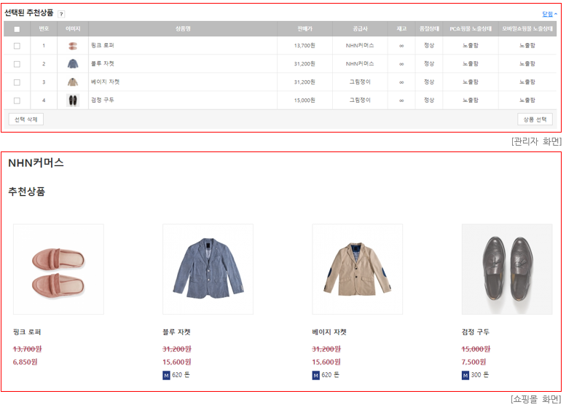This screenshot has width=566, height=410.
Task: Click the 상품 선택 button
Action: (x=535, y=119)
